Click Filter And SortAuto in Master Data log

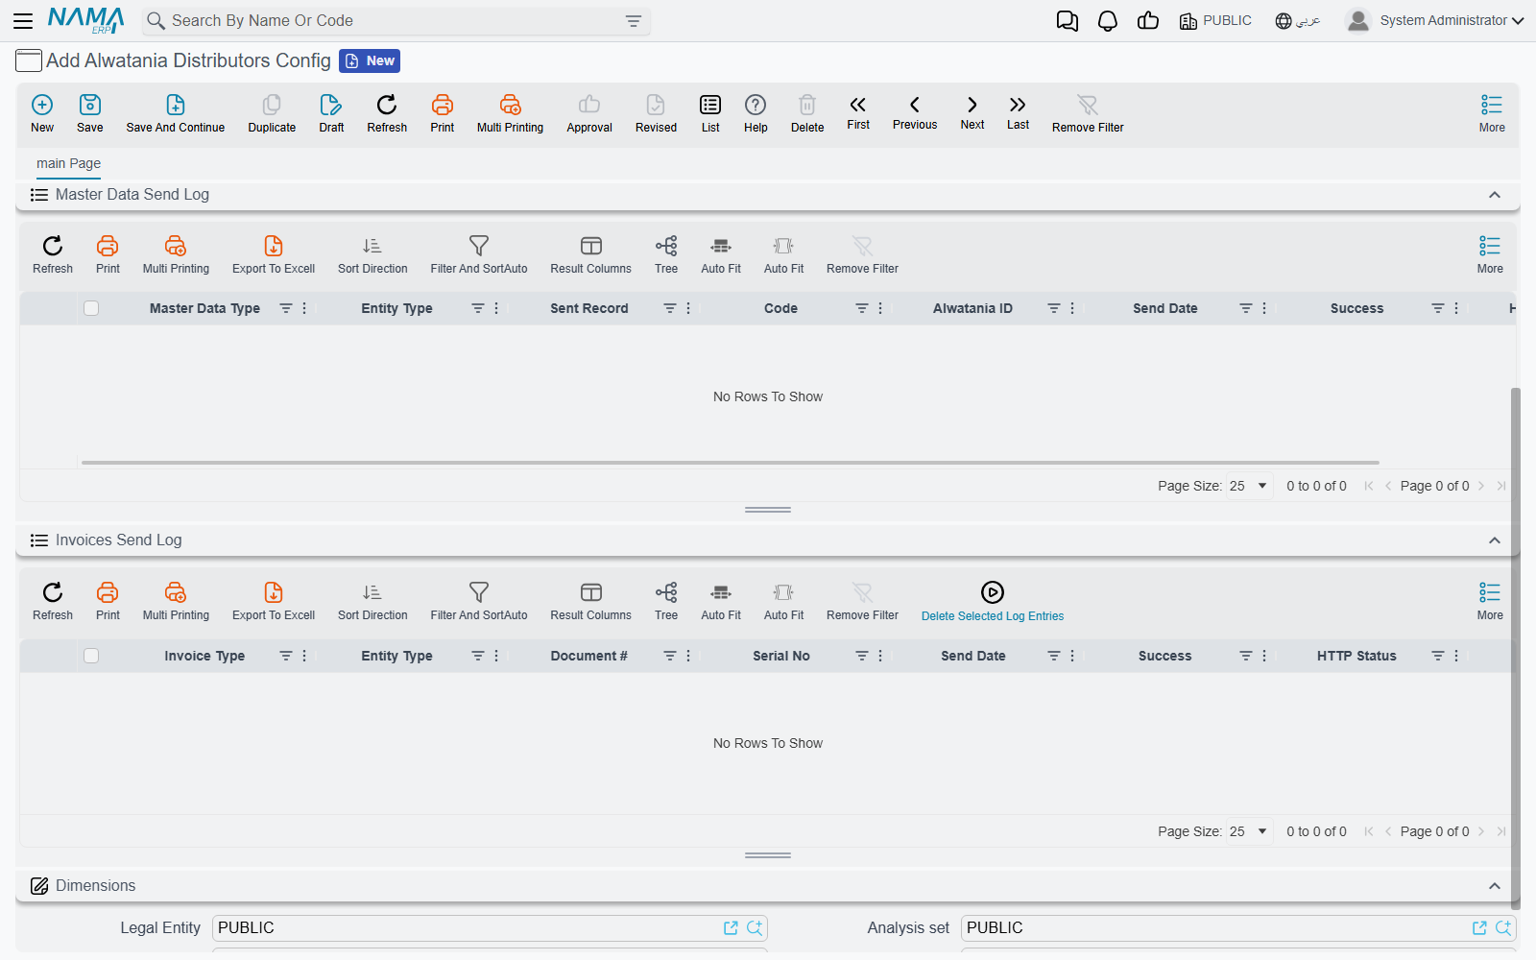coord(478,254)
